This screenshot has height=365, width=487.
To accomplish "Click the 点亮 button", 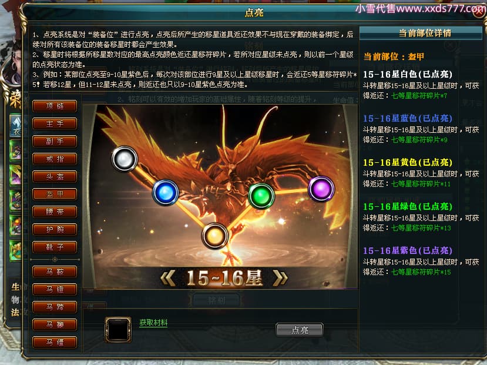I will tap(300, 330).
